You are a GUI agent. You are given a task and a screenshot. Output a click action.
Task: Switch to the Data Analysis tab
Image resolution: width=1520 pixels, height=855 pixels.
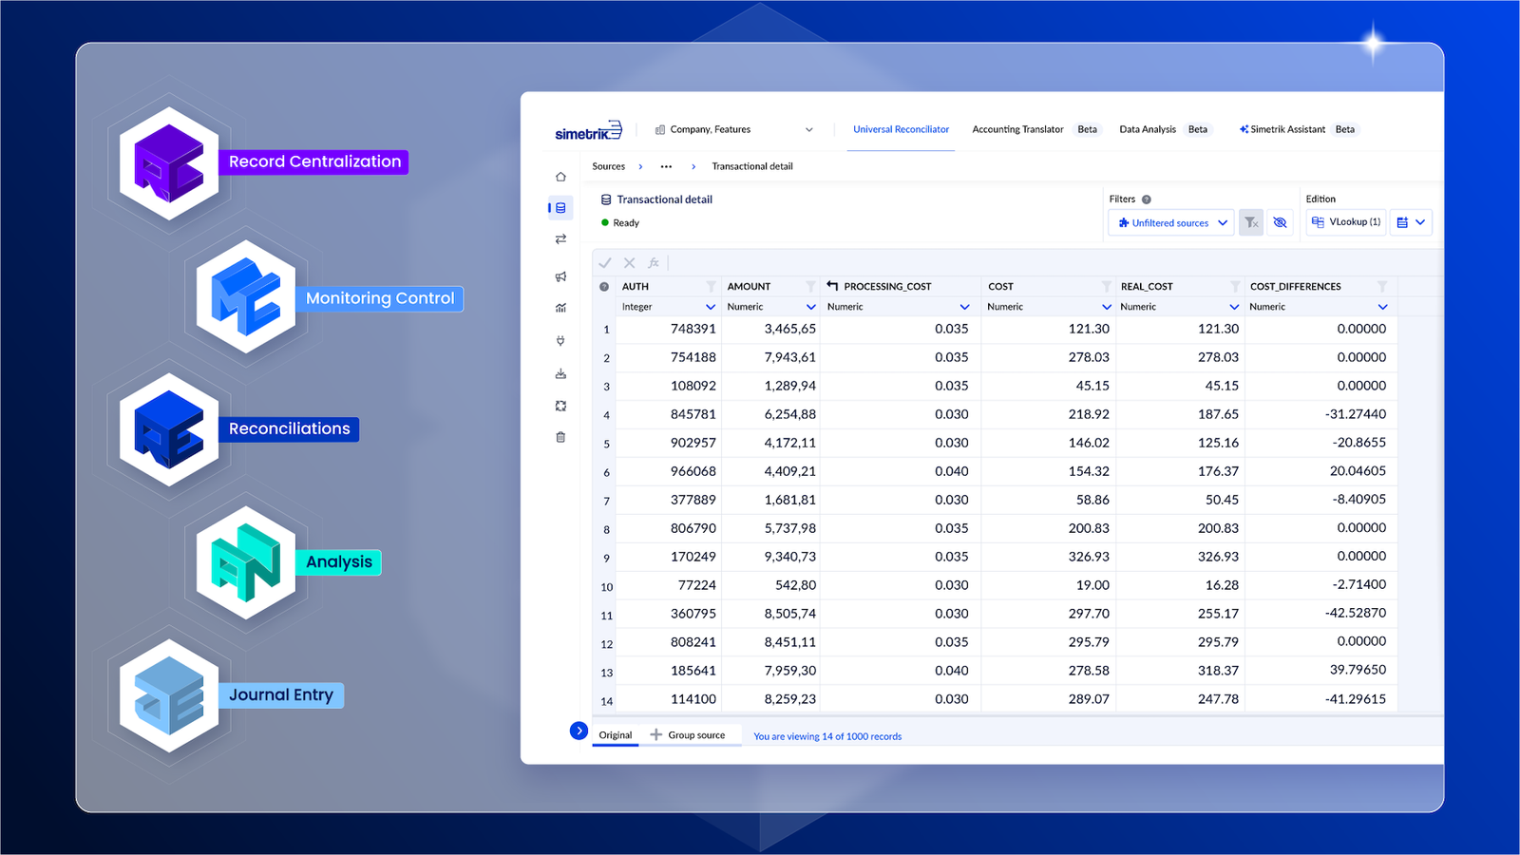pyautogui.click(x=1147, y=129)
